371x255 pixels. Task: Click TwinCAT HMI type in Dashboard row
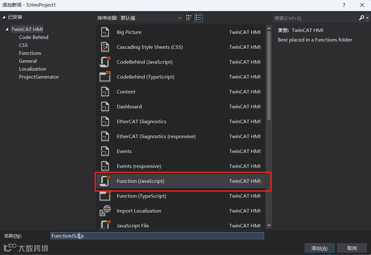(x=245, y=107)
